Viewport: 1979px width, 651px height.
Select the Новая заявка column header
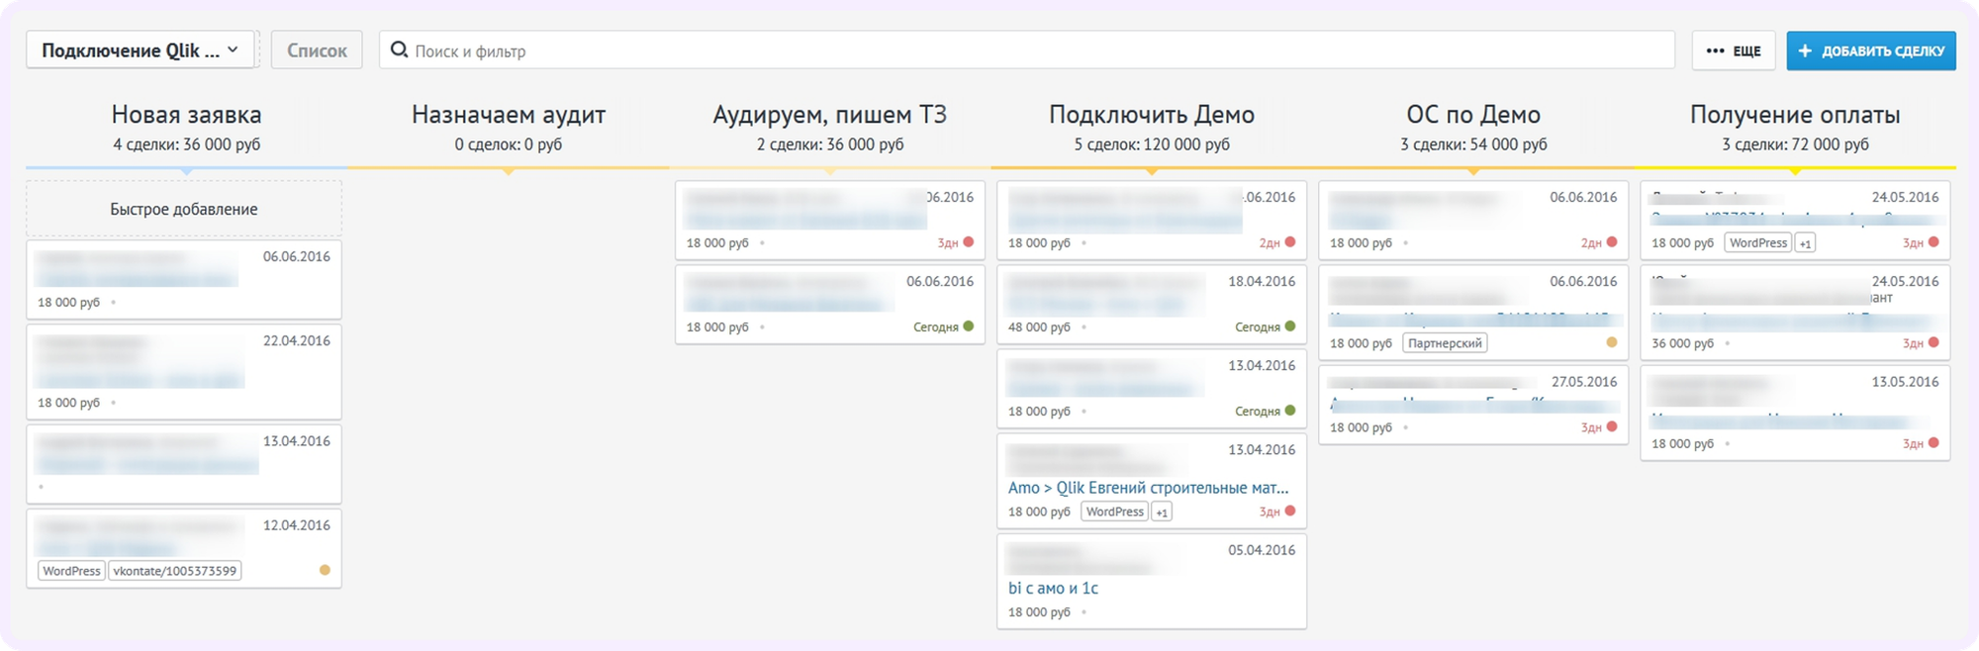pos(186,115)
